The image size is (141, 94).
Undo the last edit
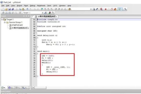tap(27, 9)
